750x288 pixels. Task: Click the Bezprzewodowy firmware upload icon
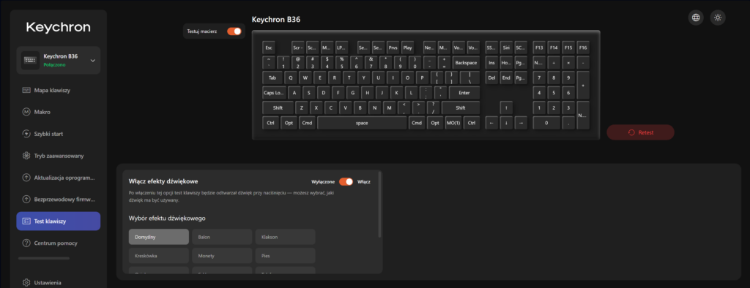click(26, 199)
